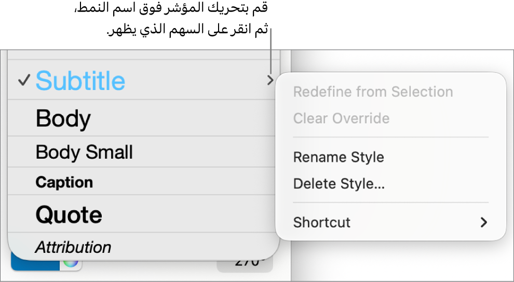This screenshot has width=514, height=282.
Task: Click the checkmark beside Subtitle
Action: (23, 80)
